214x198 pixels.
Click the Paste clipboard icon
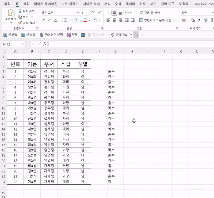11,13
